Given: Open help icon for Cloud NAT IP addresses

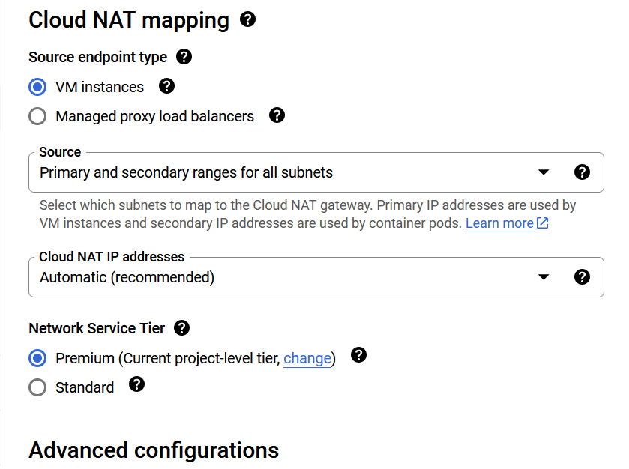Looking at the screenshot, I should pyautogui.click(x=582, y=277).
